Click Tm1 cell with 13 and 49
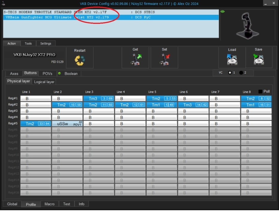The image size is (279, 224). tap(162, 105)
